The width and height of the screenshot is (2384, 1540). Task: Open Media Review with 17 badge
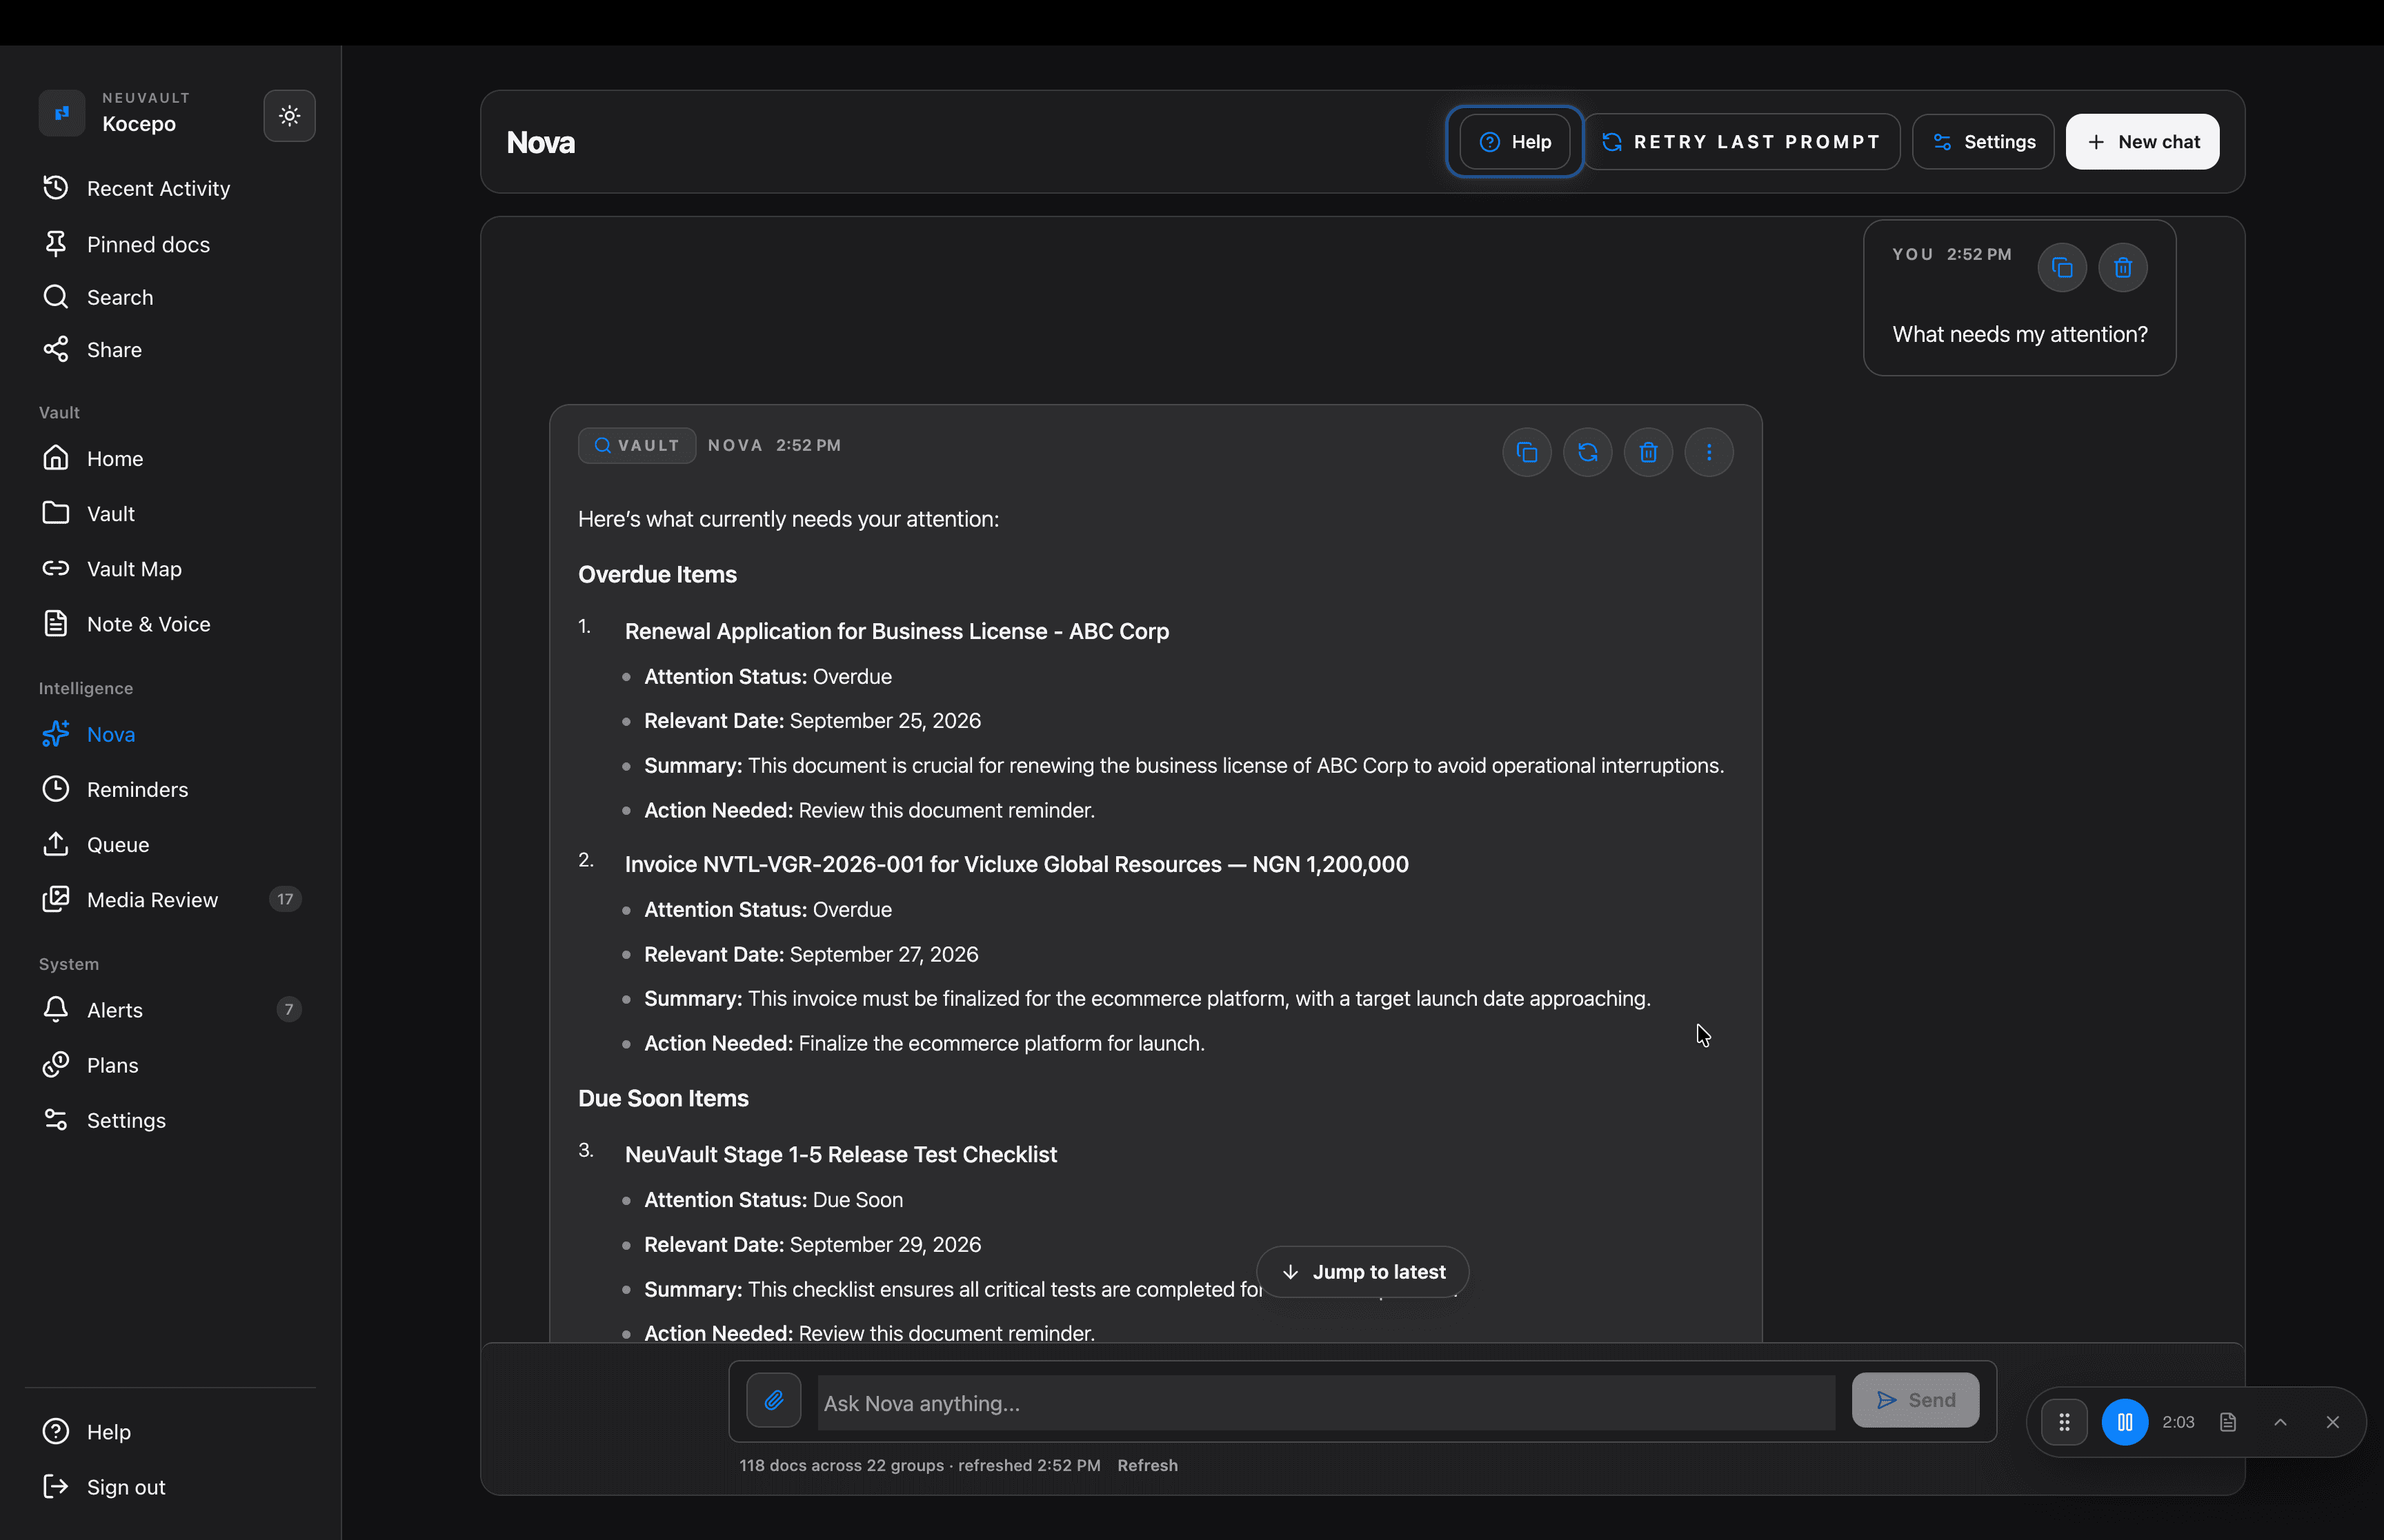(x=170, y=899)
